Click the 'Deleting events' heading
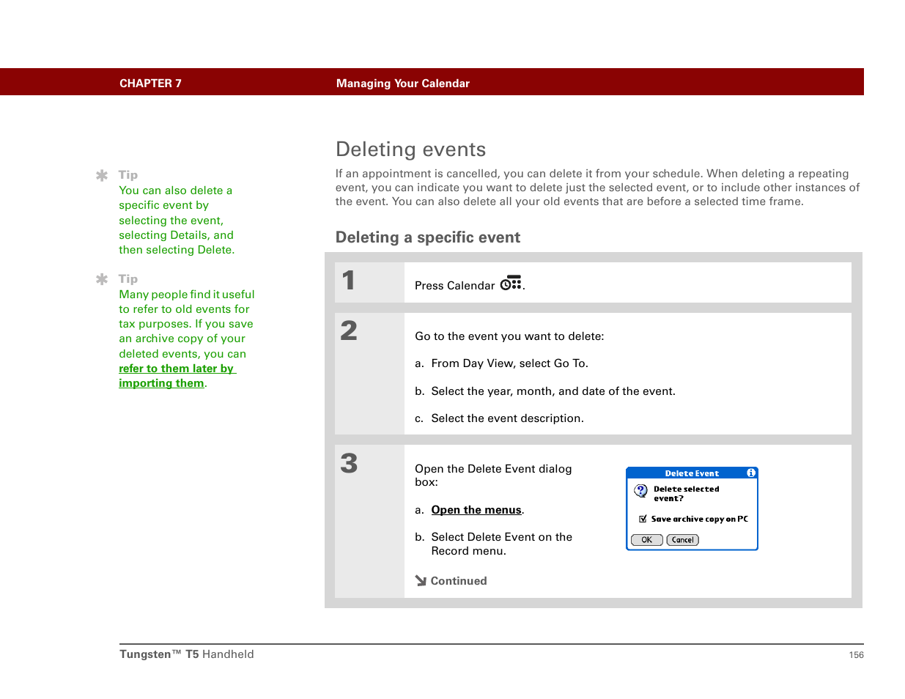This screenshot has width=905, height=699. pos(410,149)
